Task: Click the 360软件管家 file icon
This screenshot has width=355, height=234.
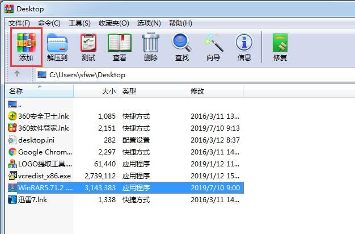Action: point(12,128)
